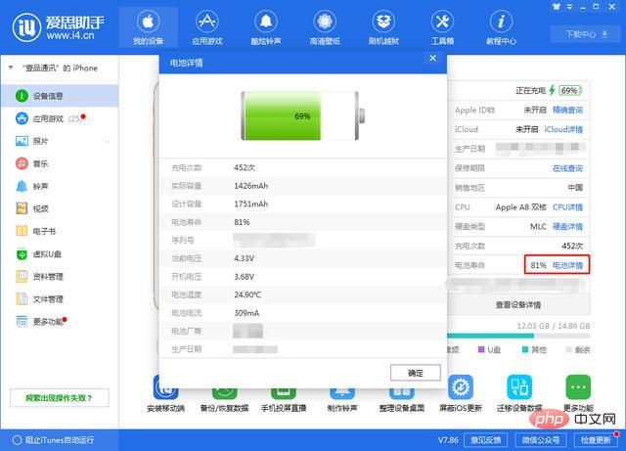
Task: Open the 刷机越狱 tab
Action: [x=383, y=27]
